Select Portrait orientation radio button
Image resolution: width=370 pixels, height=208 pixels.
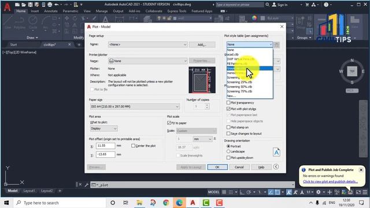(x=228, y=146)
